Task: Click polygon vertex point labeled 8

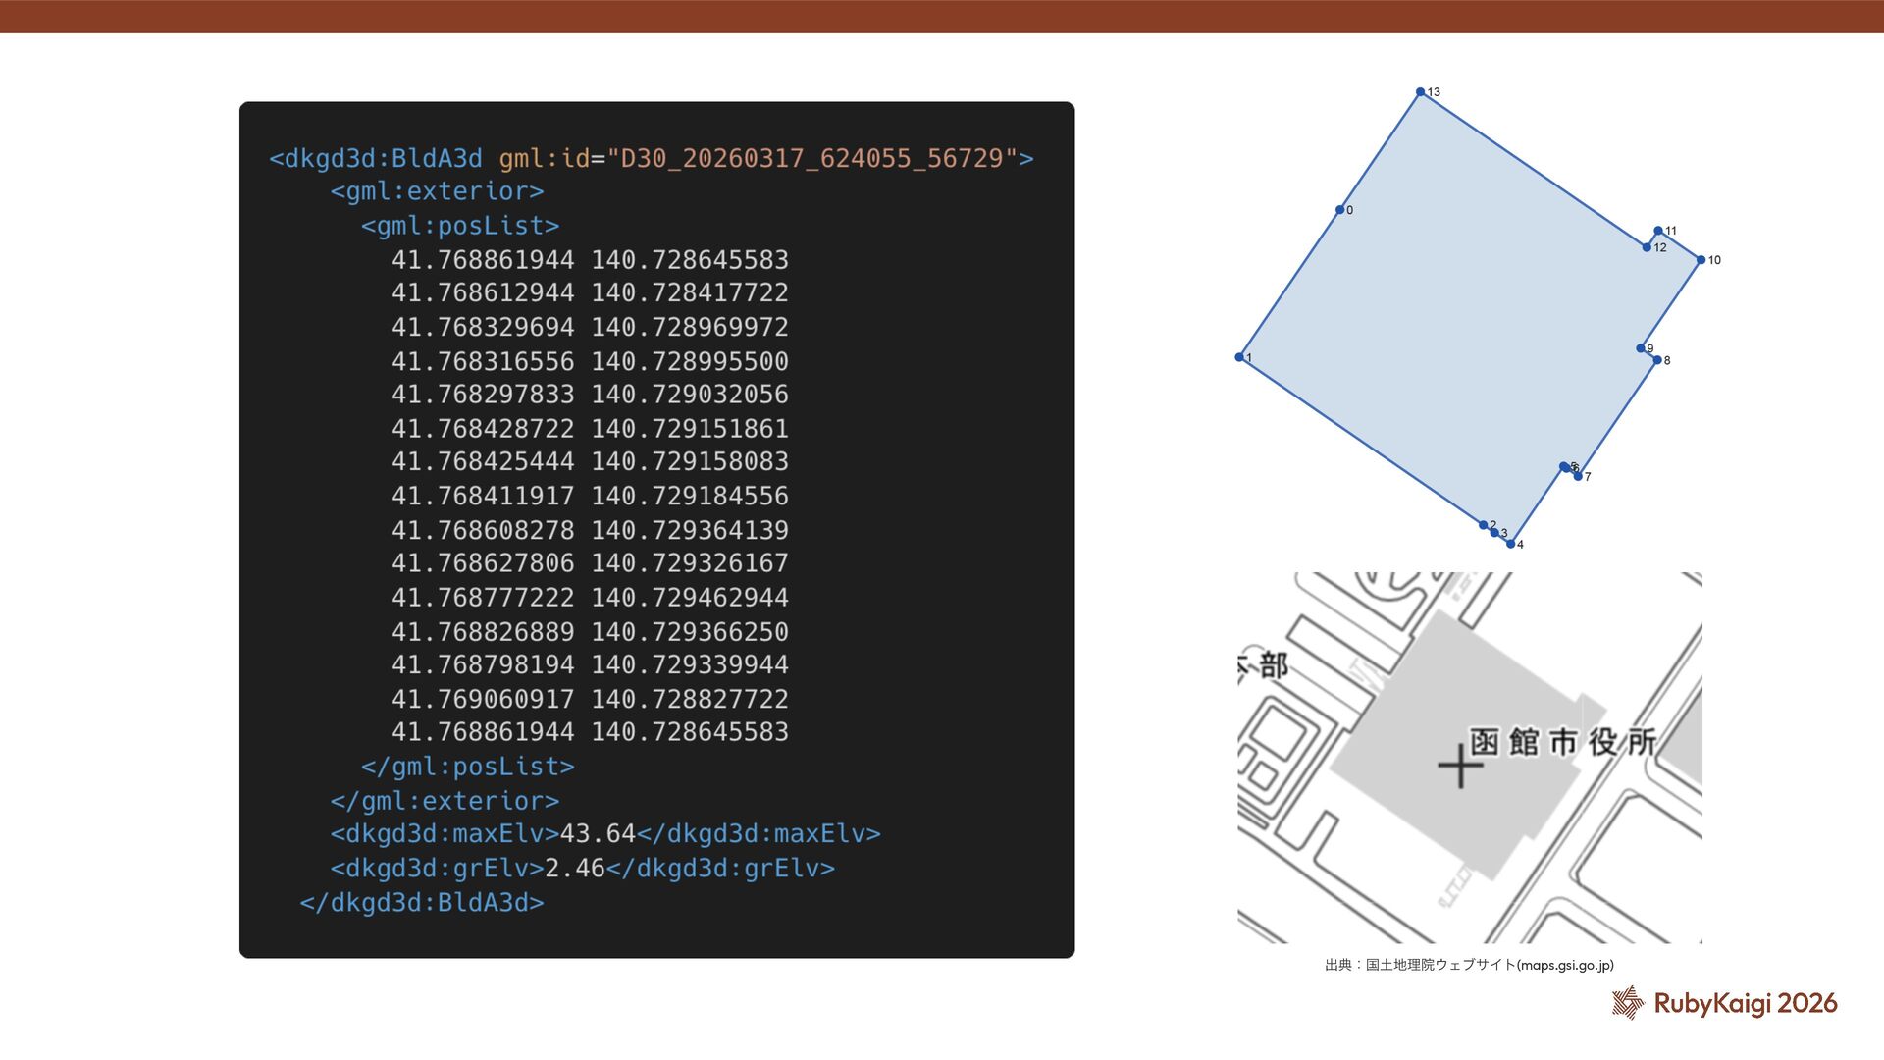Action: 1657,360
